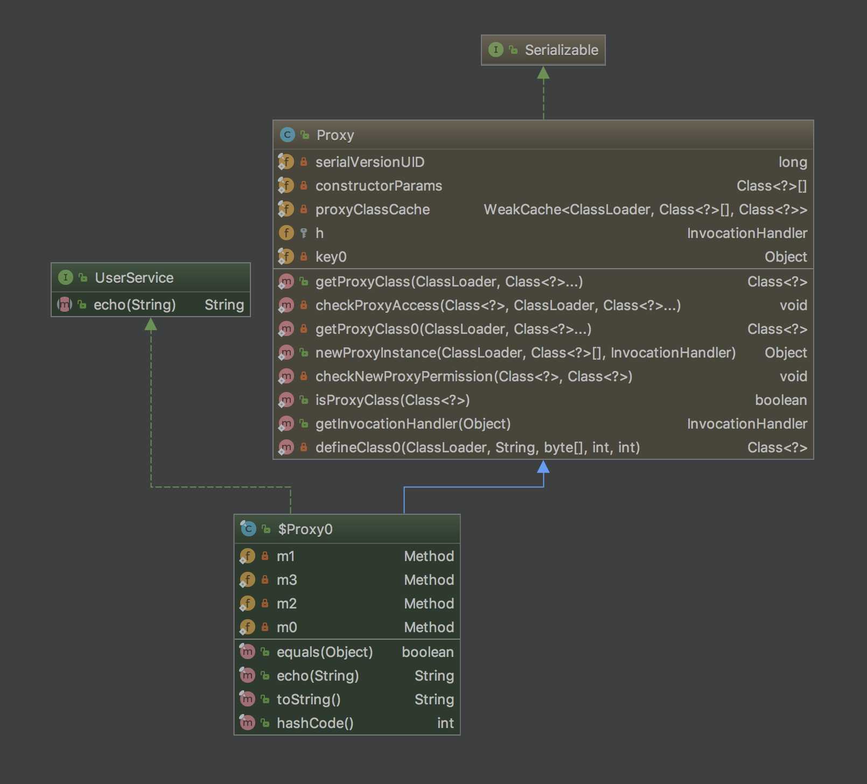Select the key0 field name
This screenshot has width=867, height=784.
(331, 257)
